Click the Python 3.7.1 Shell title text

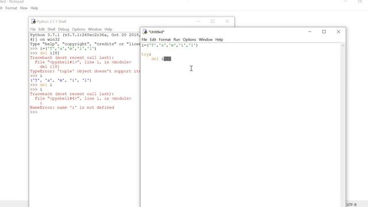click(52, 22)
